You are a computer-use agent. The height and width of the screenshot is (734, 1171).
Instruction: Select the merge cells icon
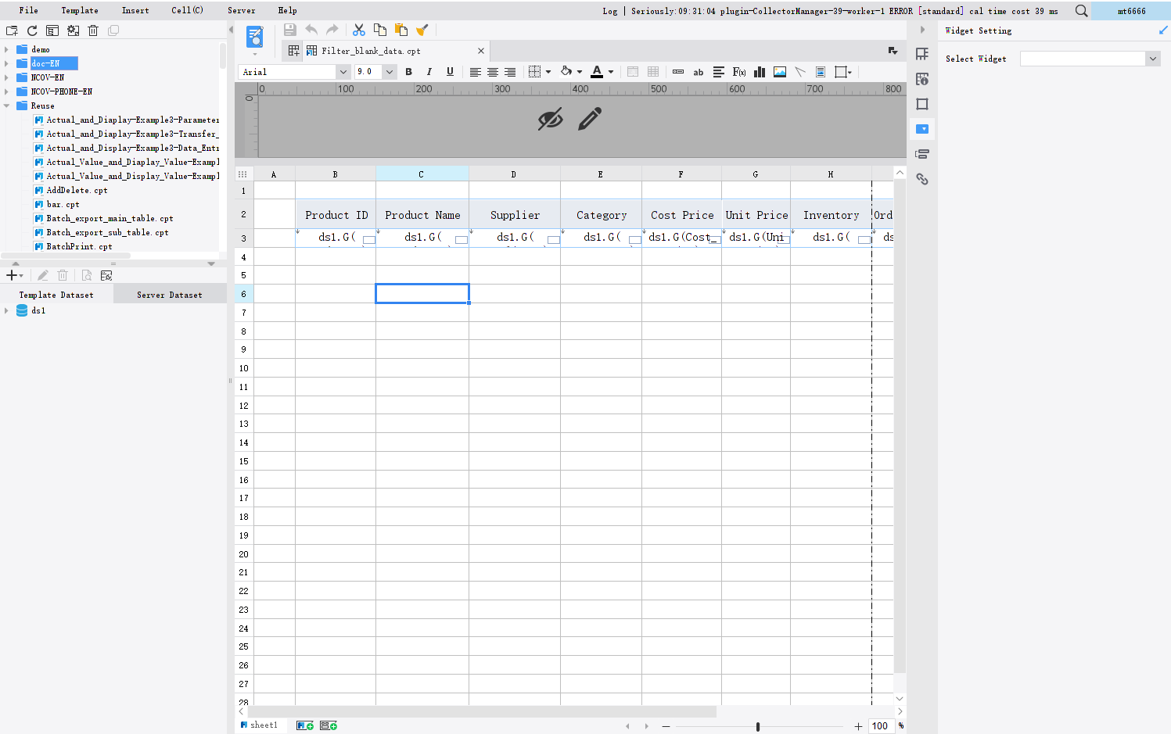point(632,71)
